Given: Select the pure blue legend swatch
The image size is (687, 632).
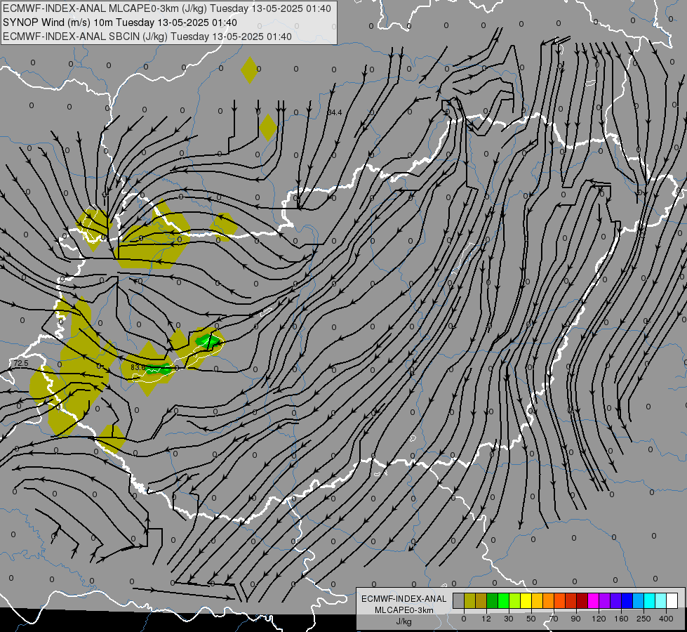Looking at the screenshot, I should tap(627, 600).
